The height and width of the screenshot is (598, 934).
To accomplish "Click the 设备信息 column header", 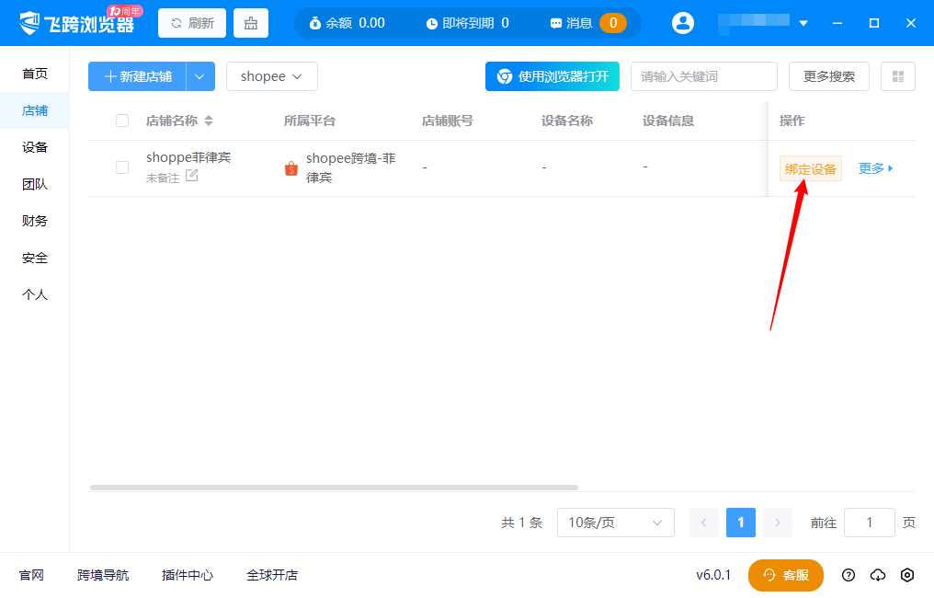I will coord(668,121).
